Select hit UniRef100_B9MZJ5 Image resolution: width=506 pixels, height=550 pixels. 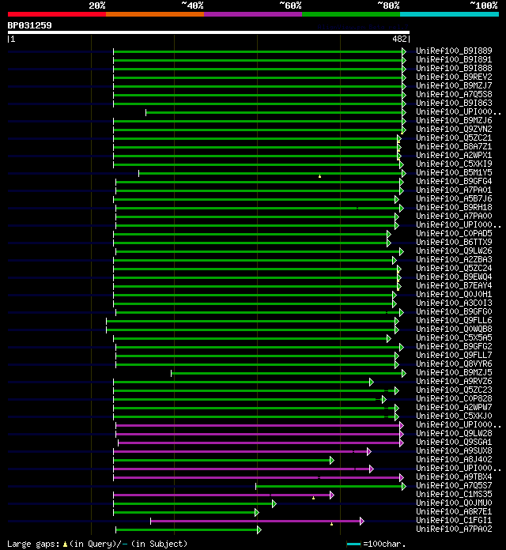[x=454, y=372]
